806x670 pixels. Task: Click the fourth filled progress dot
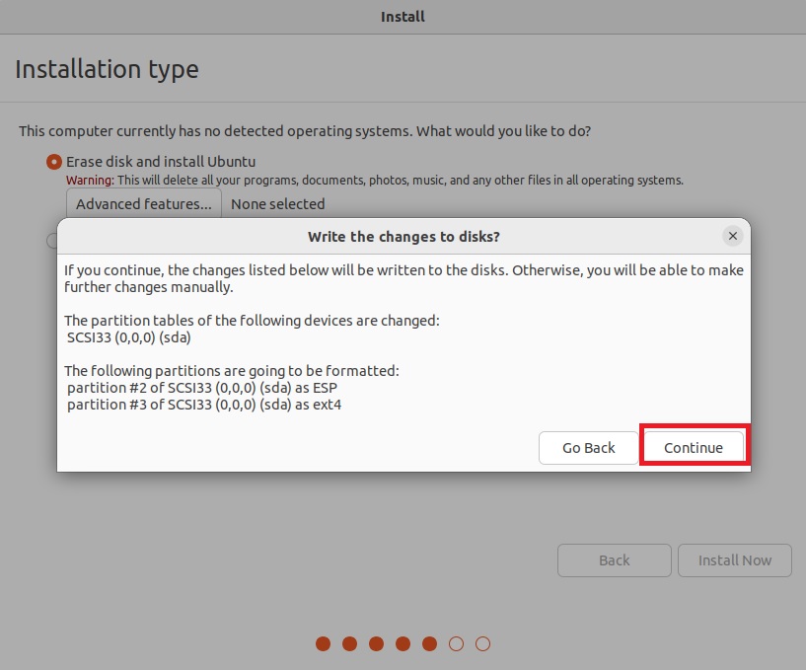(x=403, y=643)
